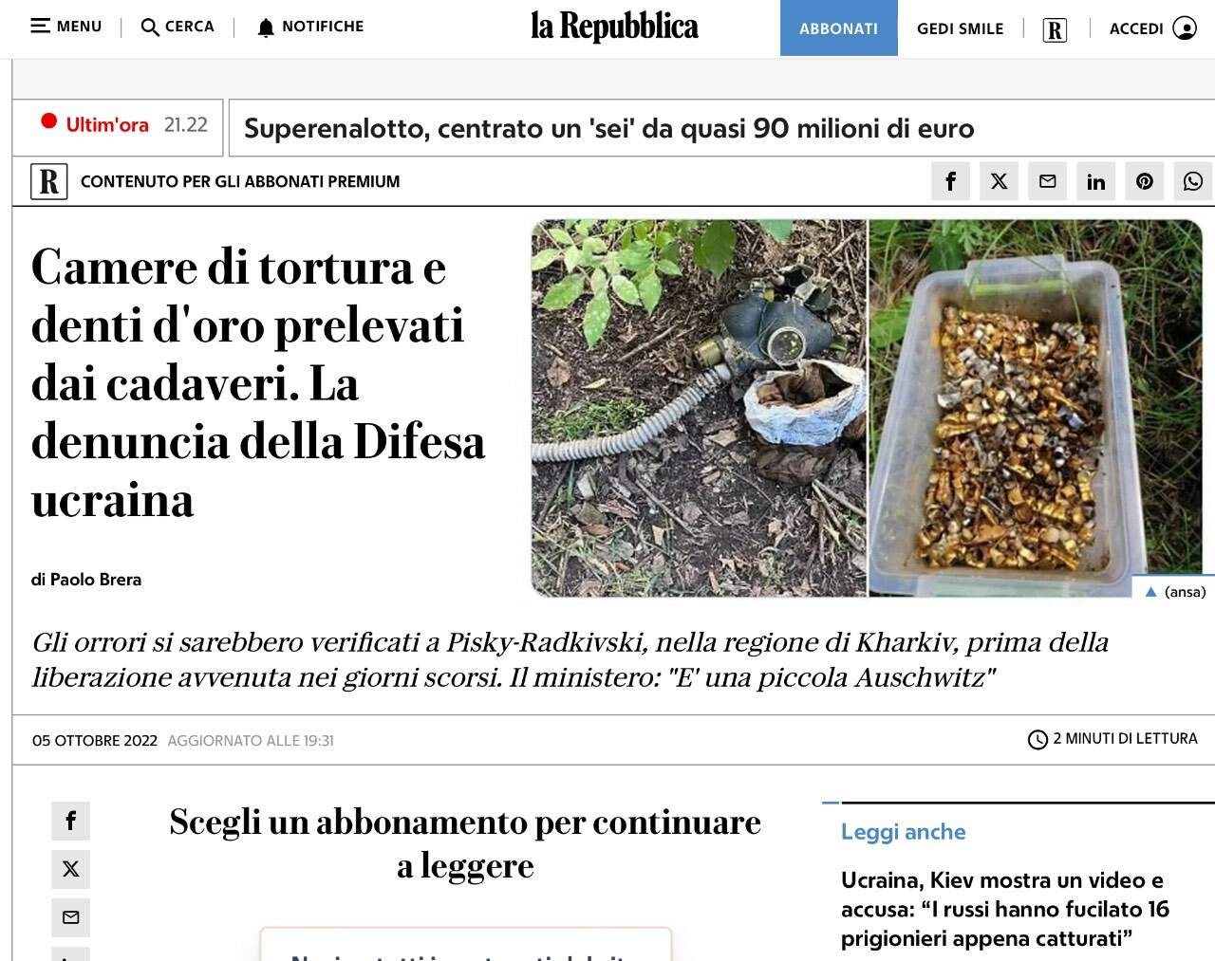Open the Superenalotto breaking news headline

pos(608,128)
